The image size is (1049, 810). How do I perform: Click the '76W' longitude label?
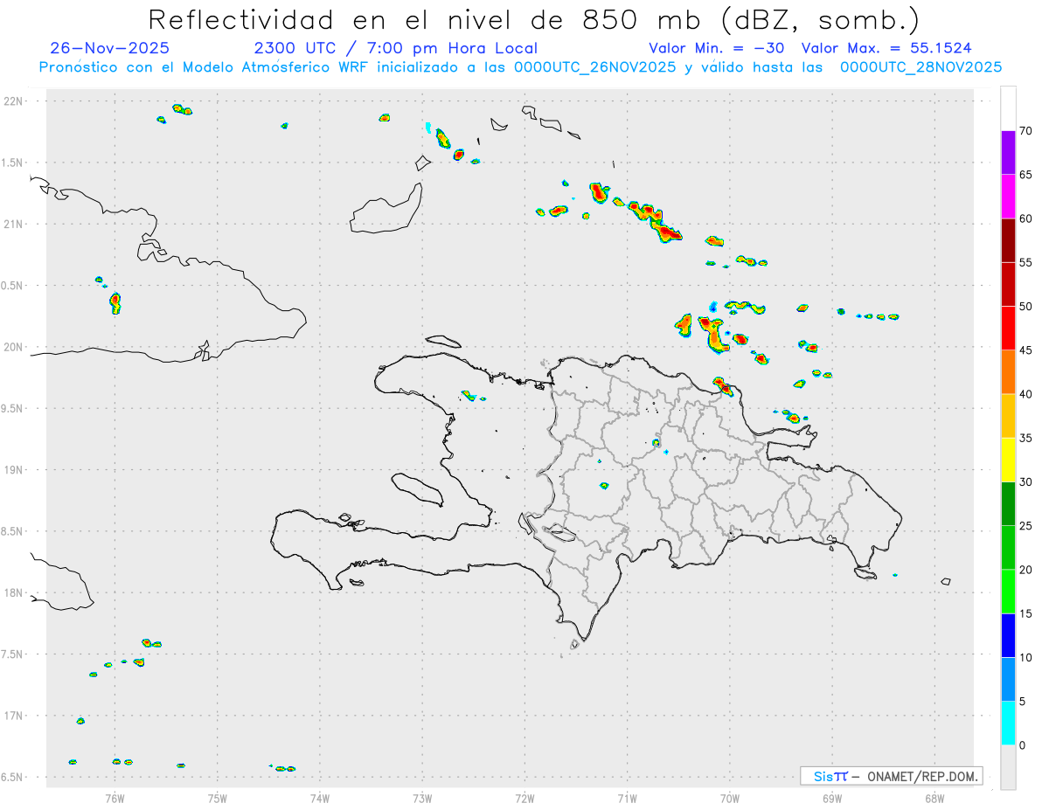(115, 798)
